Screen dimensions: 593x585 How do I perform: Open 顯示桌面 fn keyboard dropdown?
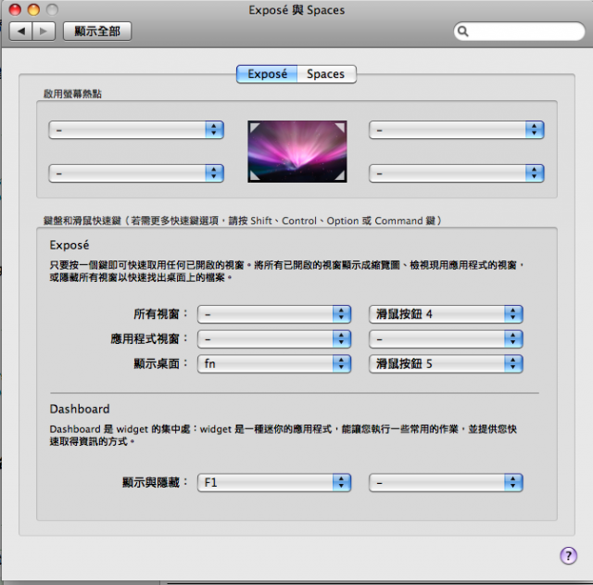click(x=274, y=363)
